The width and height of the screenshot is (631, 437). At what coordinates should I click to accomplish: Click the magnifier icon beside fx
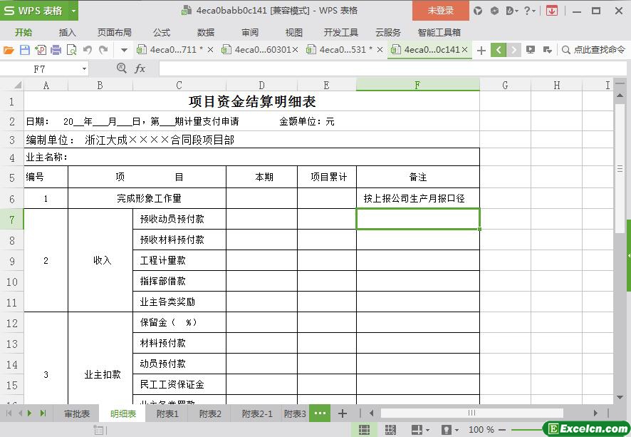[x=122, y=68]
